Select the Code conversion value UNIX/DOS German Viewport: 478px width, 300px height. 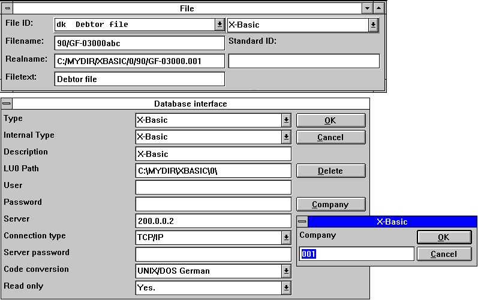tap(209, 271)
